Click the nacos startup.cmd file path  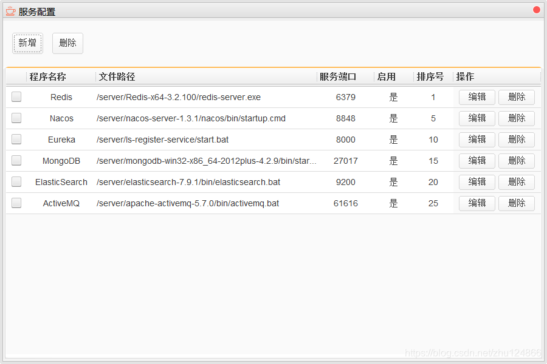[x=191, y=118]
